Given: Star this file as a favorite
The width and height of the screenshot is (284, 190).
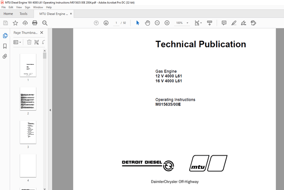Looking at the screenshot, I should coord(15,23).
